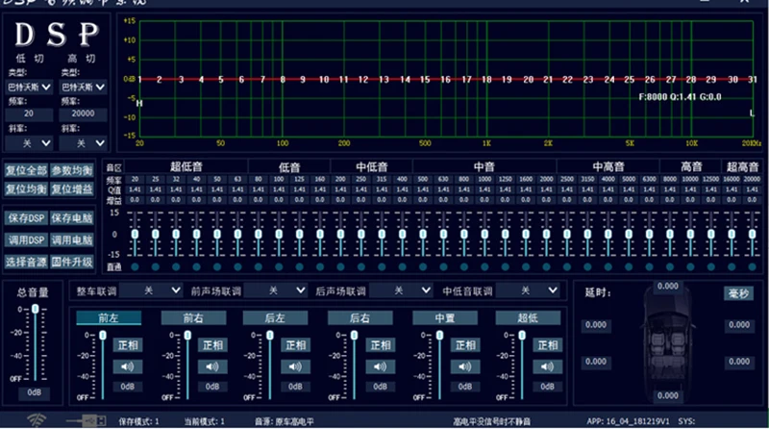Toggle 直通 bypass dot for 20 Hz band

click(x=135, y=267)
